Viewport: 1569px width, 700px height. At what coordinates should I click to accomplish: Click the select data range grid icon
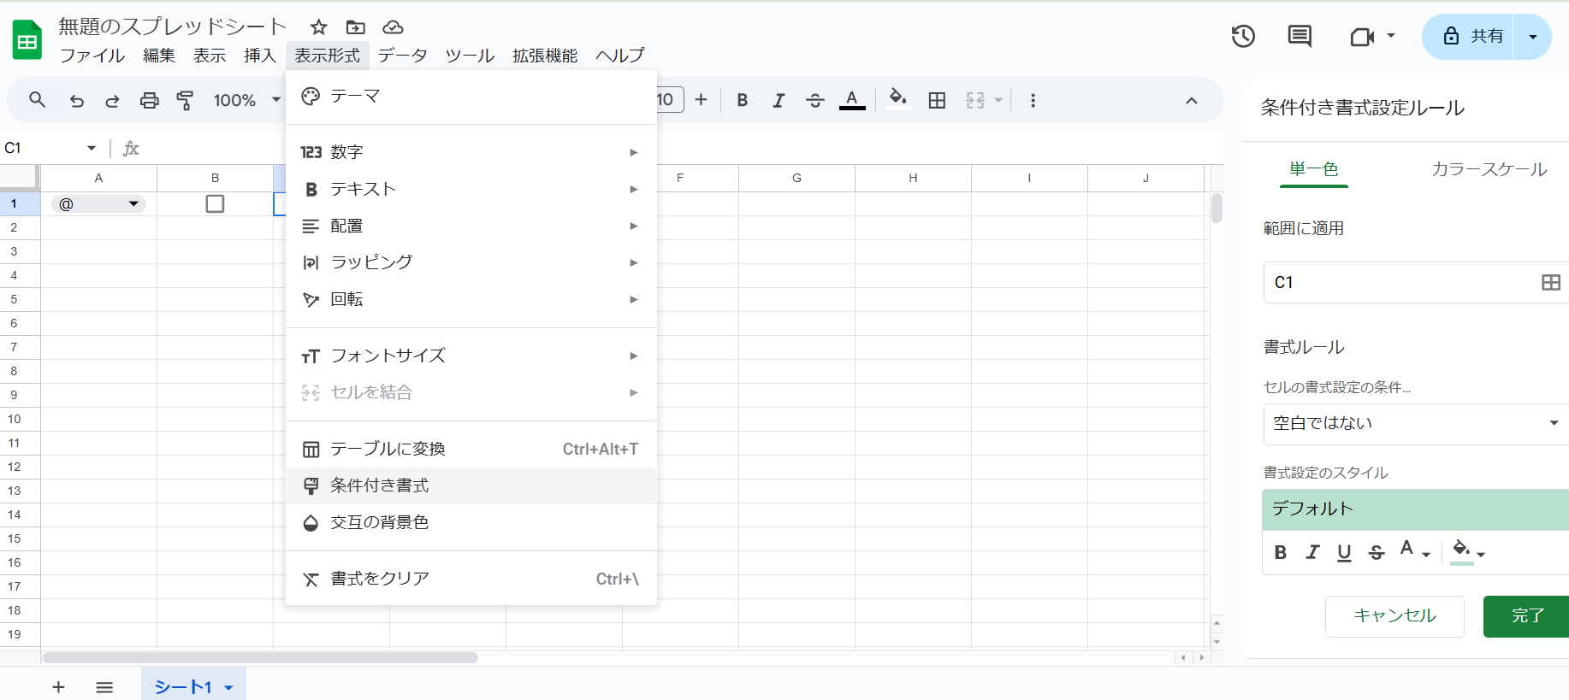click(x=1551, y=282)
